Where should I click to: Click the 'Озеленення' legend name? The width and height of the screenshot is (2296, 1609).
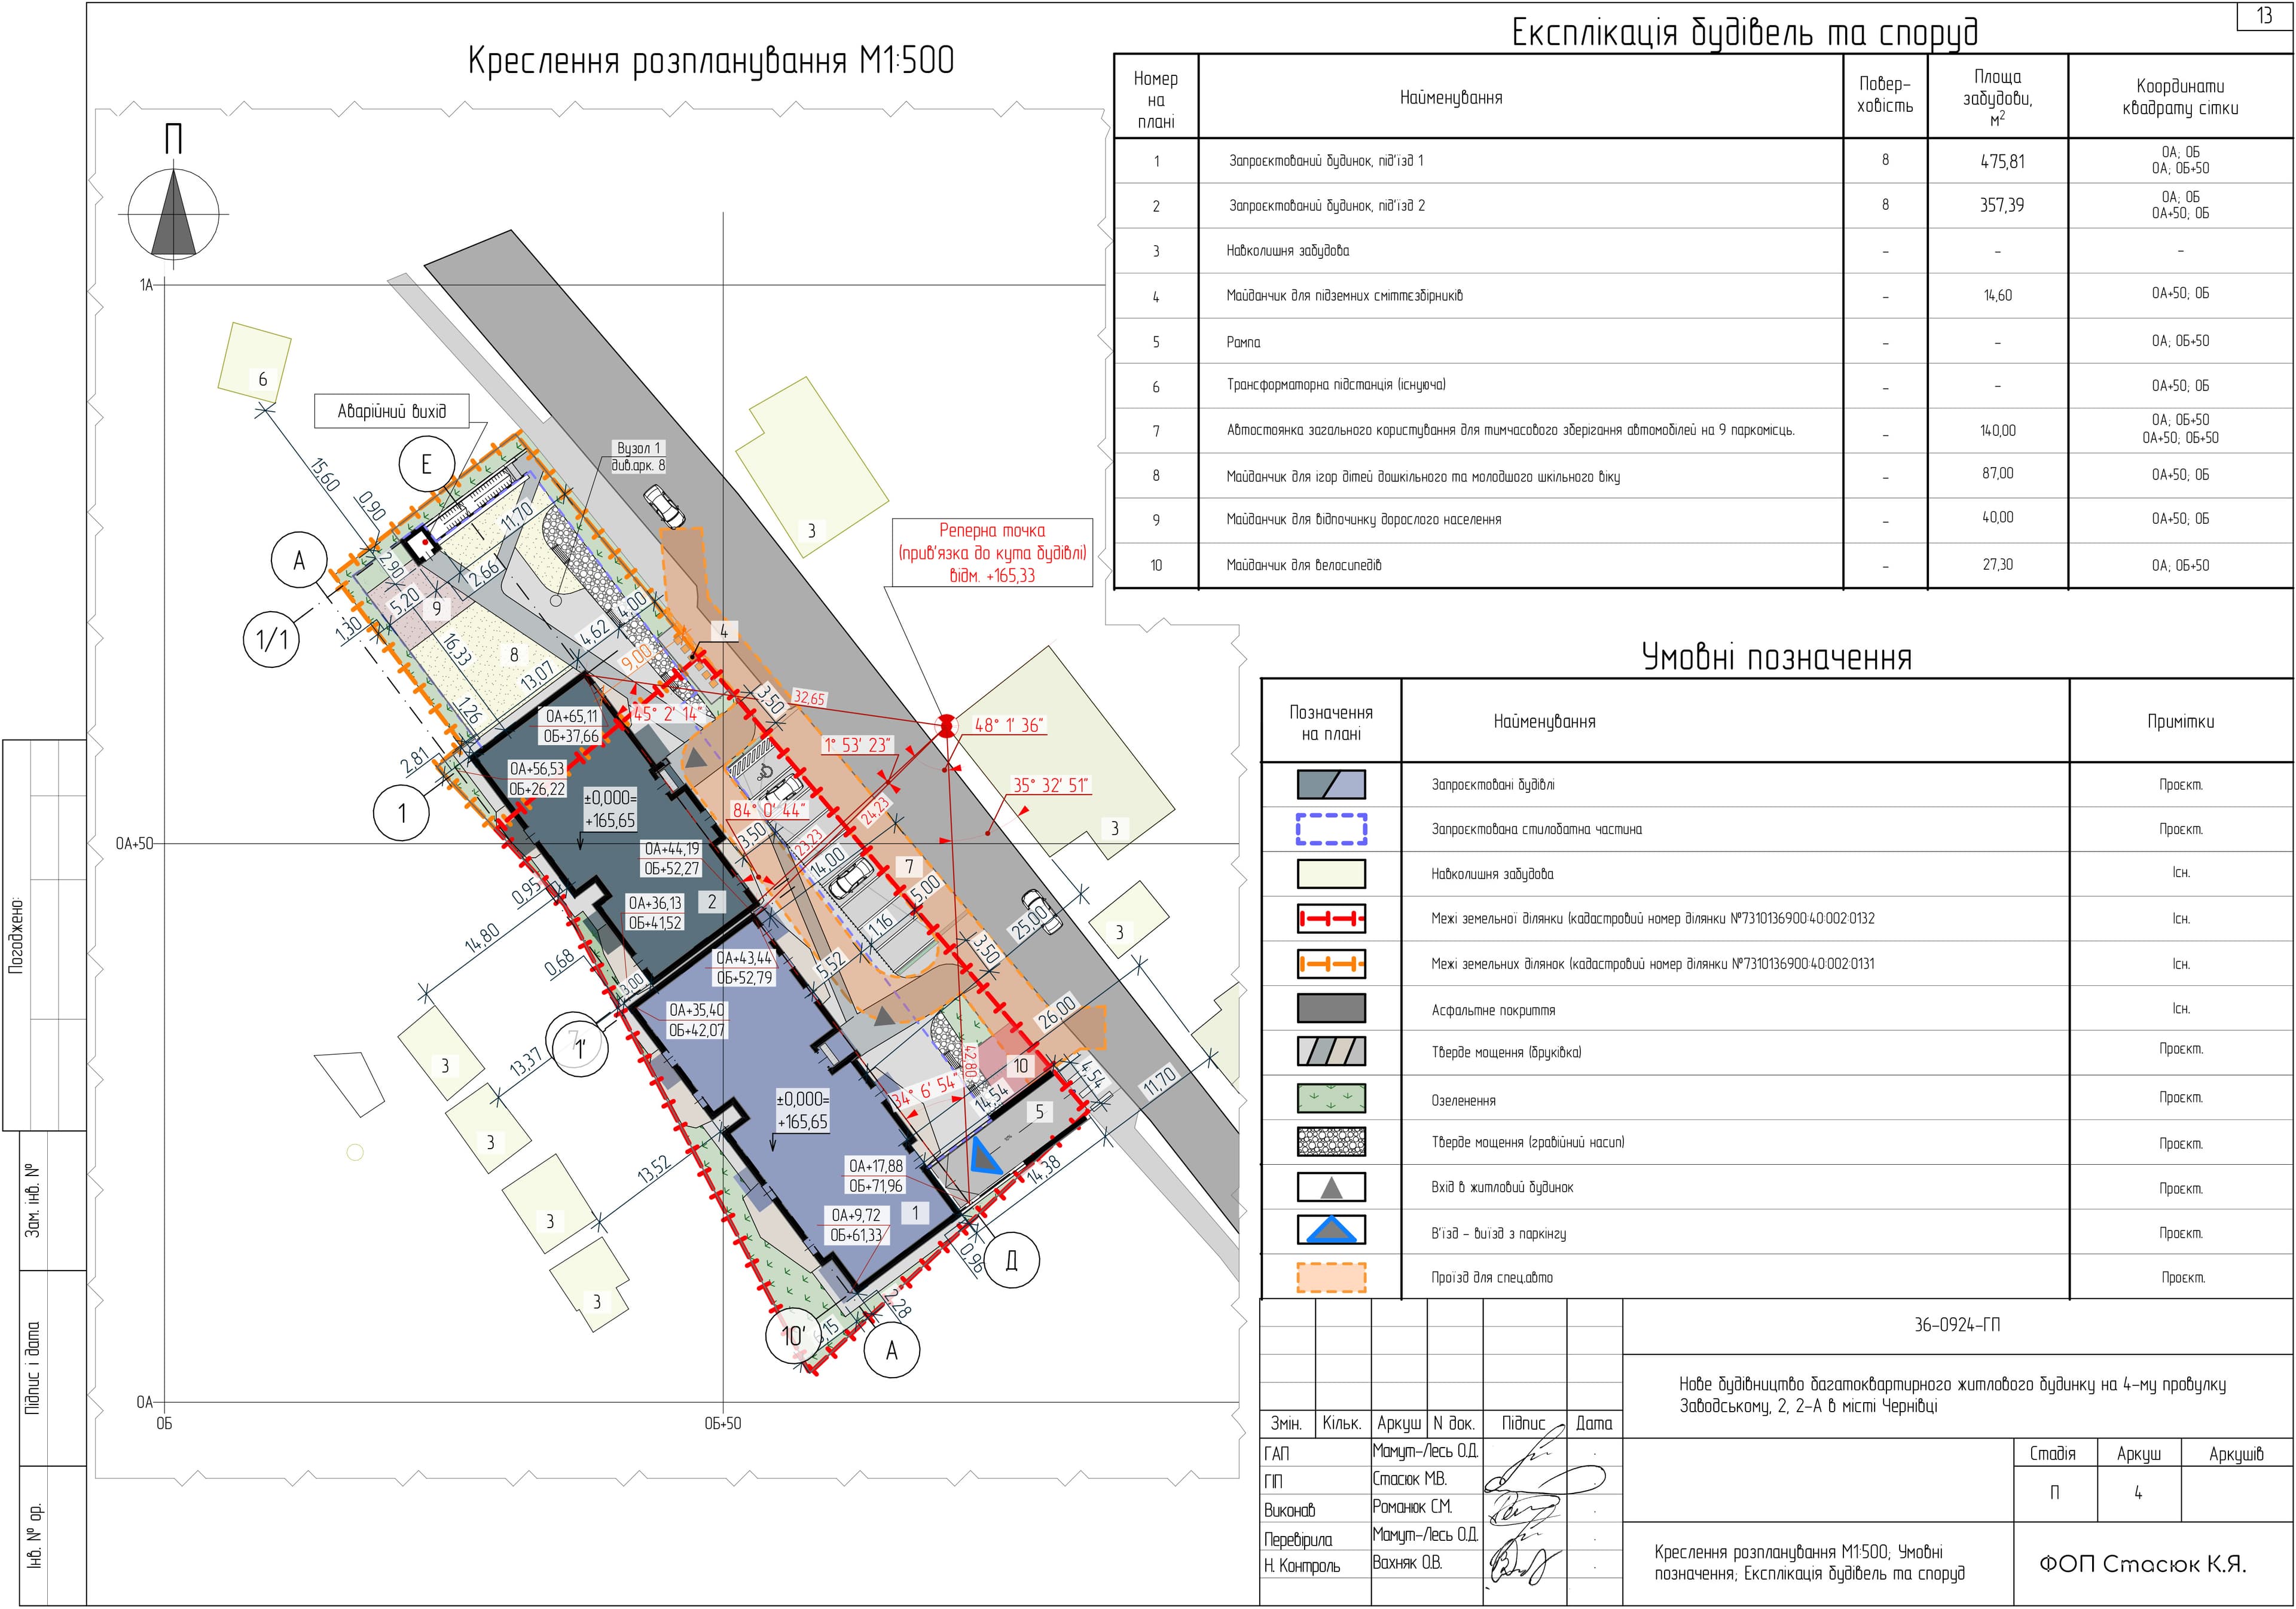[1463, 1100]
